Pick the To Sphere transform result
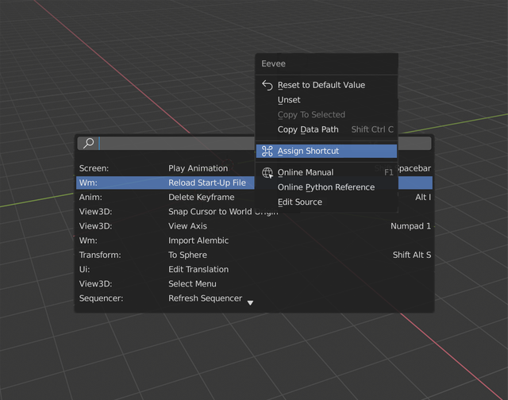This screenshot has width=508, height=400. click(x=254, y=255)
